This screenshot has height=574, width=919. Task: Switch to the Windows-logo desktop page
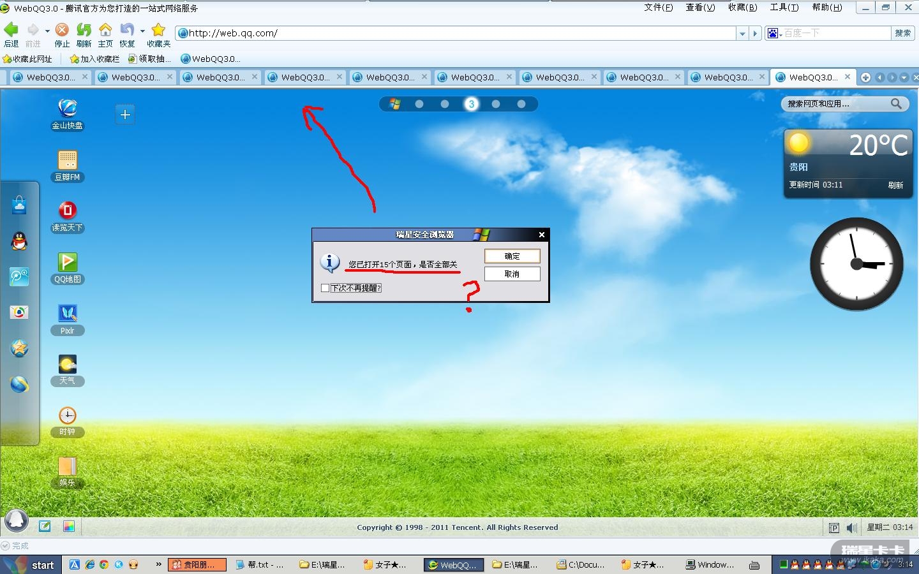point(395,104)
